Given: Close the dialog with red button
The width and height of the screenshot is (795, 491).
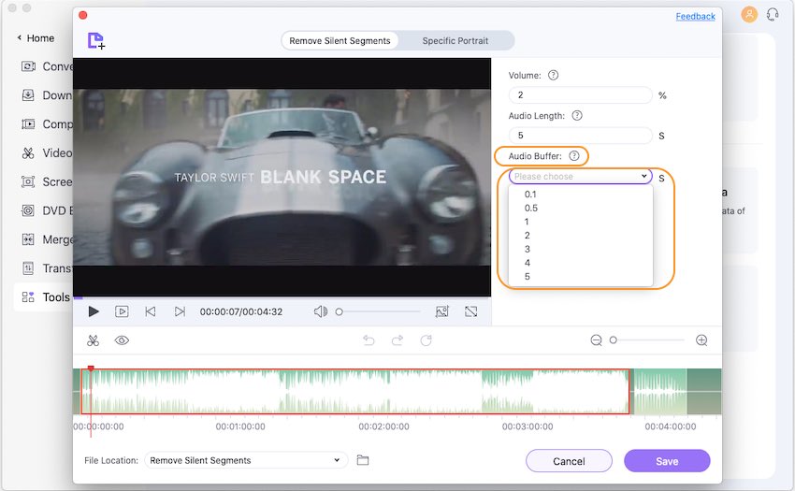Looking at the screenshot, I should 83,15.
